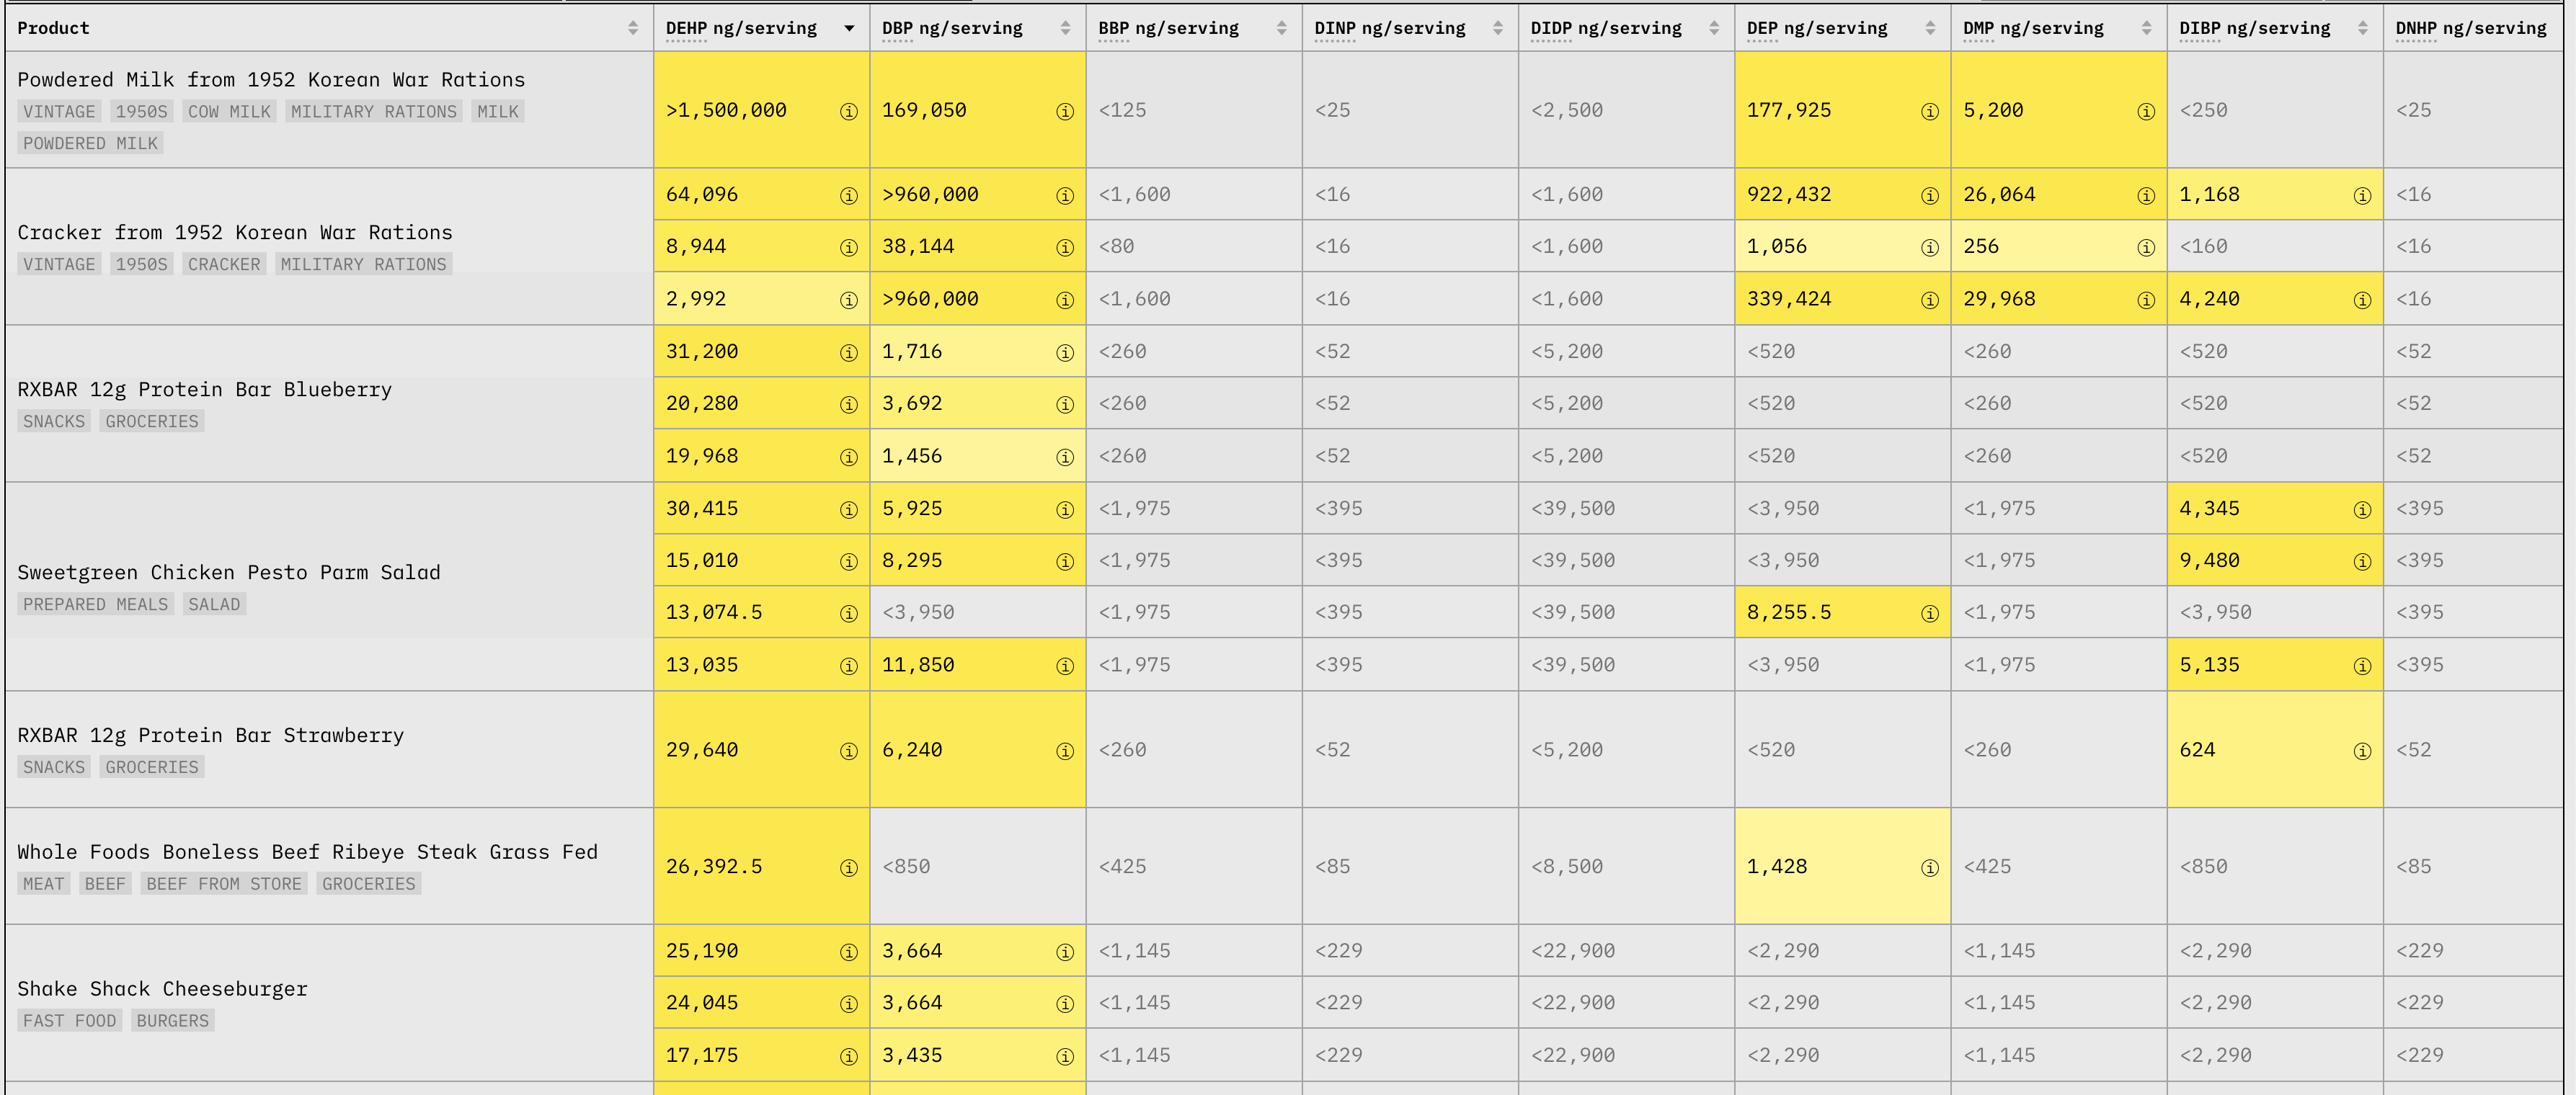Open Sweetgreen Chicken Pesto Parm Salad product
Screen dimensions: 2576x1095
228,573
